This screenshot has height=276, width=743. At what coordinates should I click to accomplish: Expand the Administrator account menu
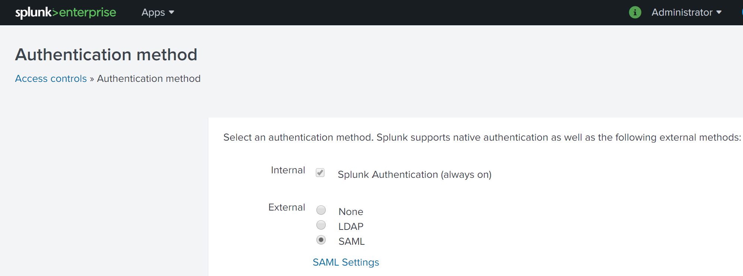pos(682,12)
